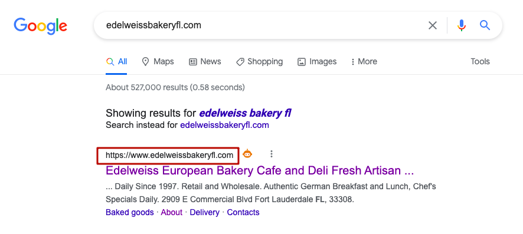Expand the More search categories menu

coord(364,61)
